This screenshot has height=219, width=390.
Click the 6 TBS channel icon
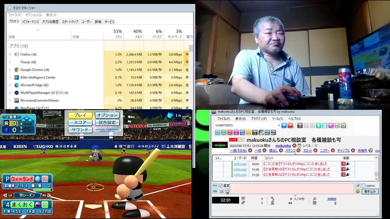pyautogui.click(x=243, y=132)
